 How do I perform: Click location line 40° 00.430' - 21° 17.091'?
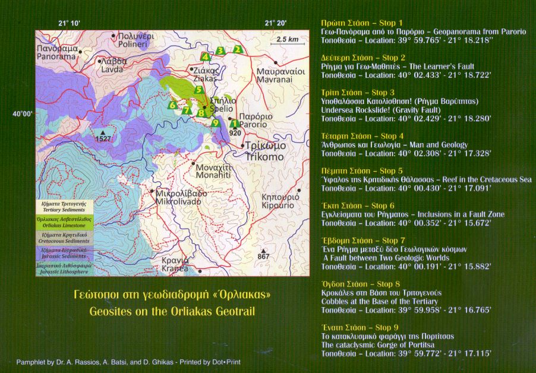406,188
